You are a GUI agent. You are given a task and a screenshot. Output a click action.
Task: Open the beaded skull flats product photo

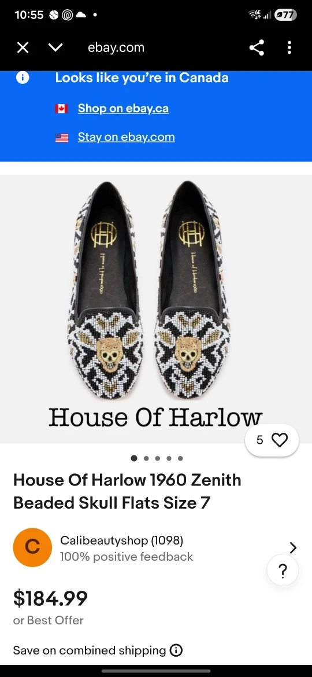tap(156, 302)
